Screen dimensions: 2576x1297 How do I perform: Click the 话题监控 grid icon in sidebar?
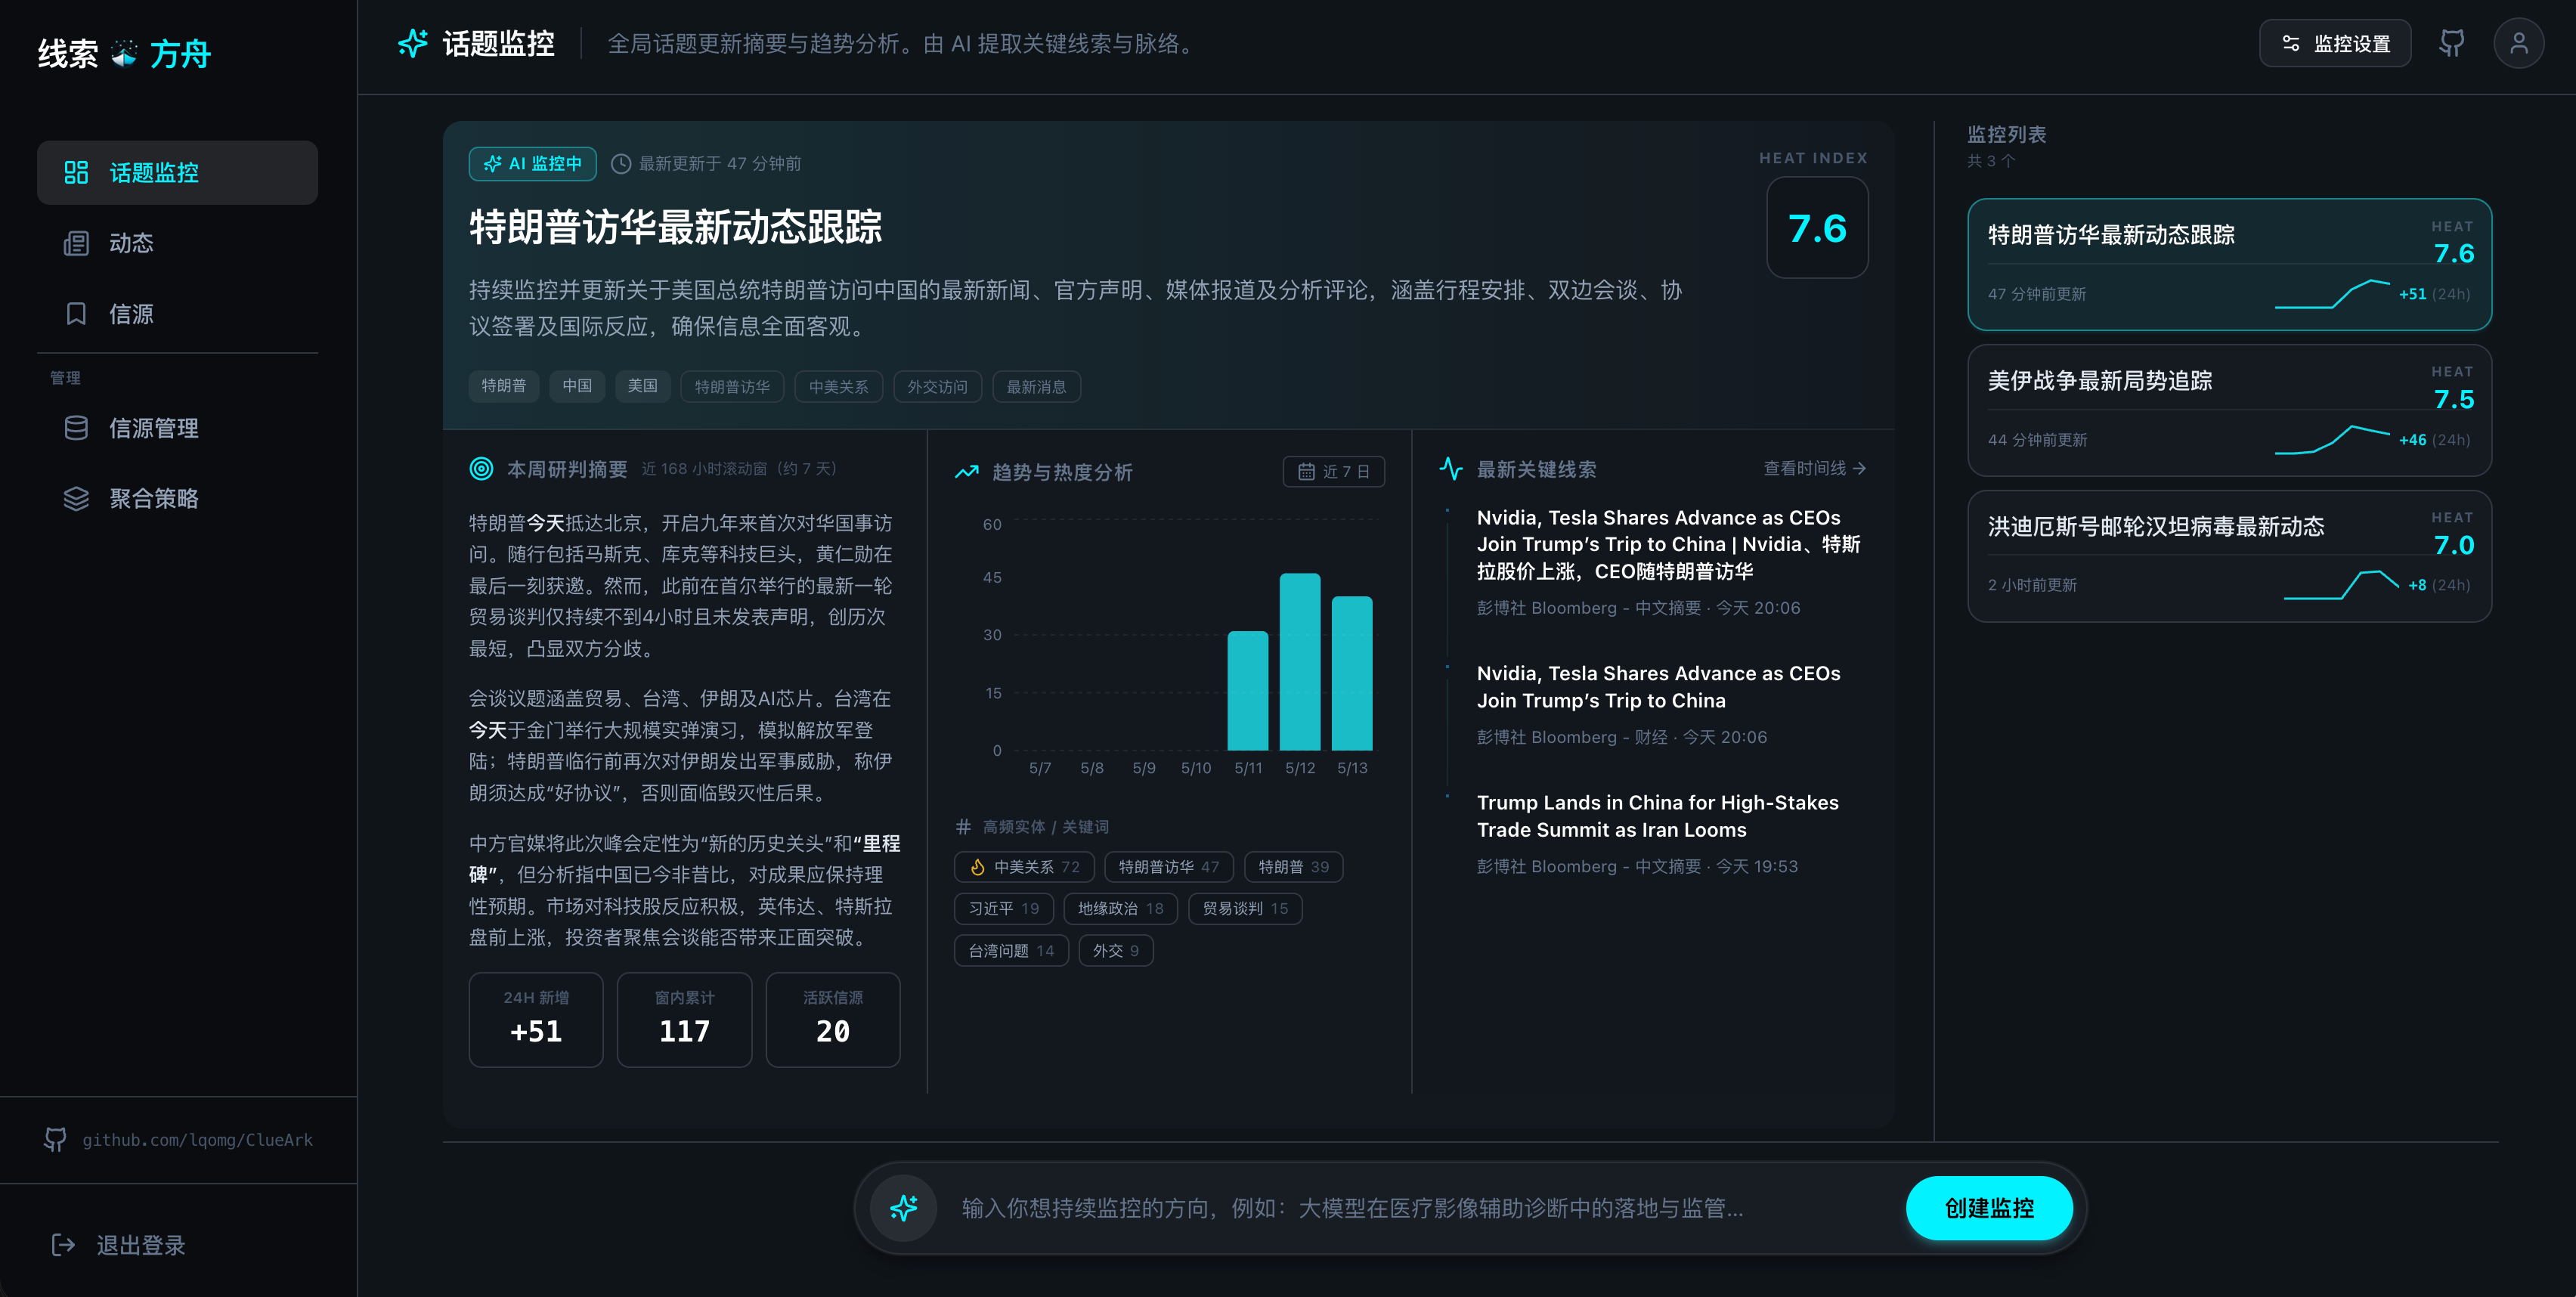pos(76,173)
